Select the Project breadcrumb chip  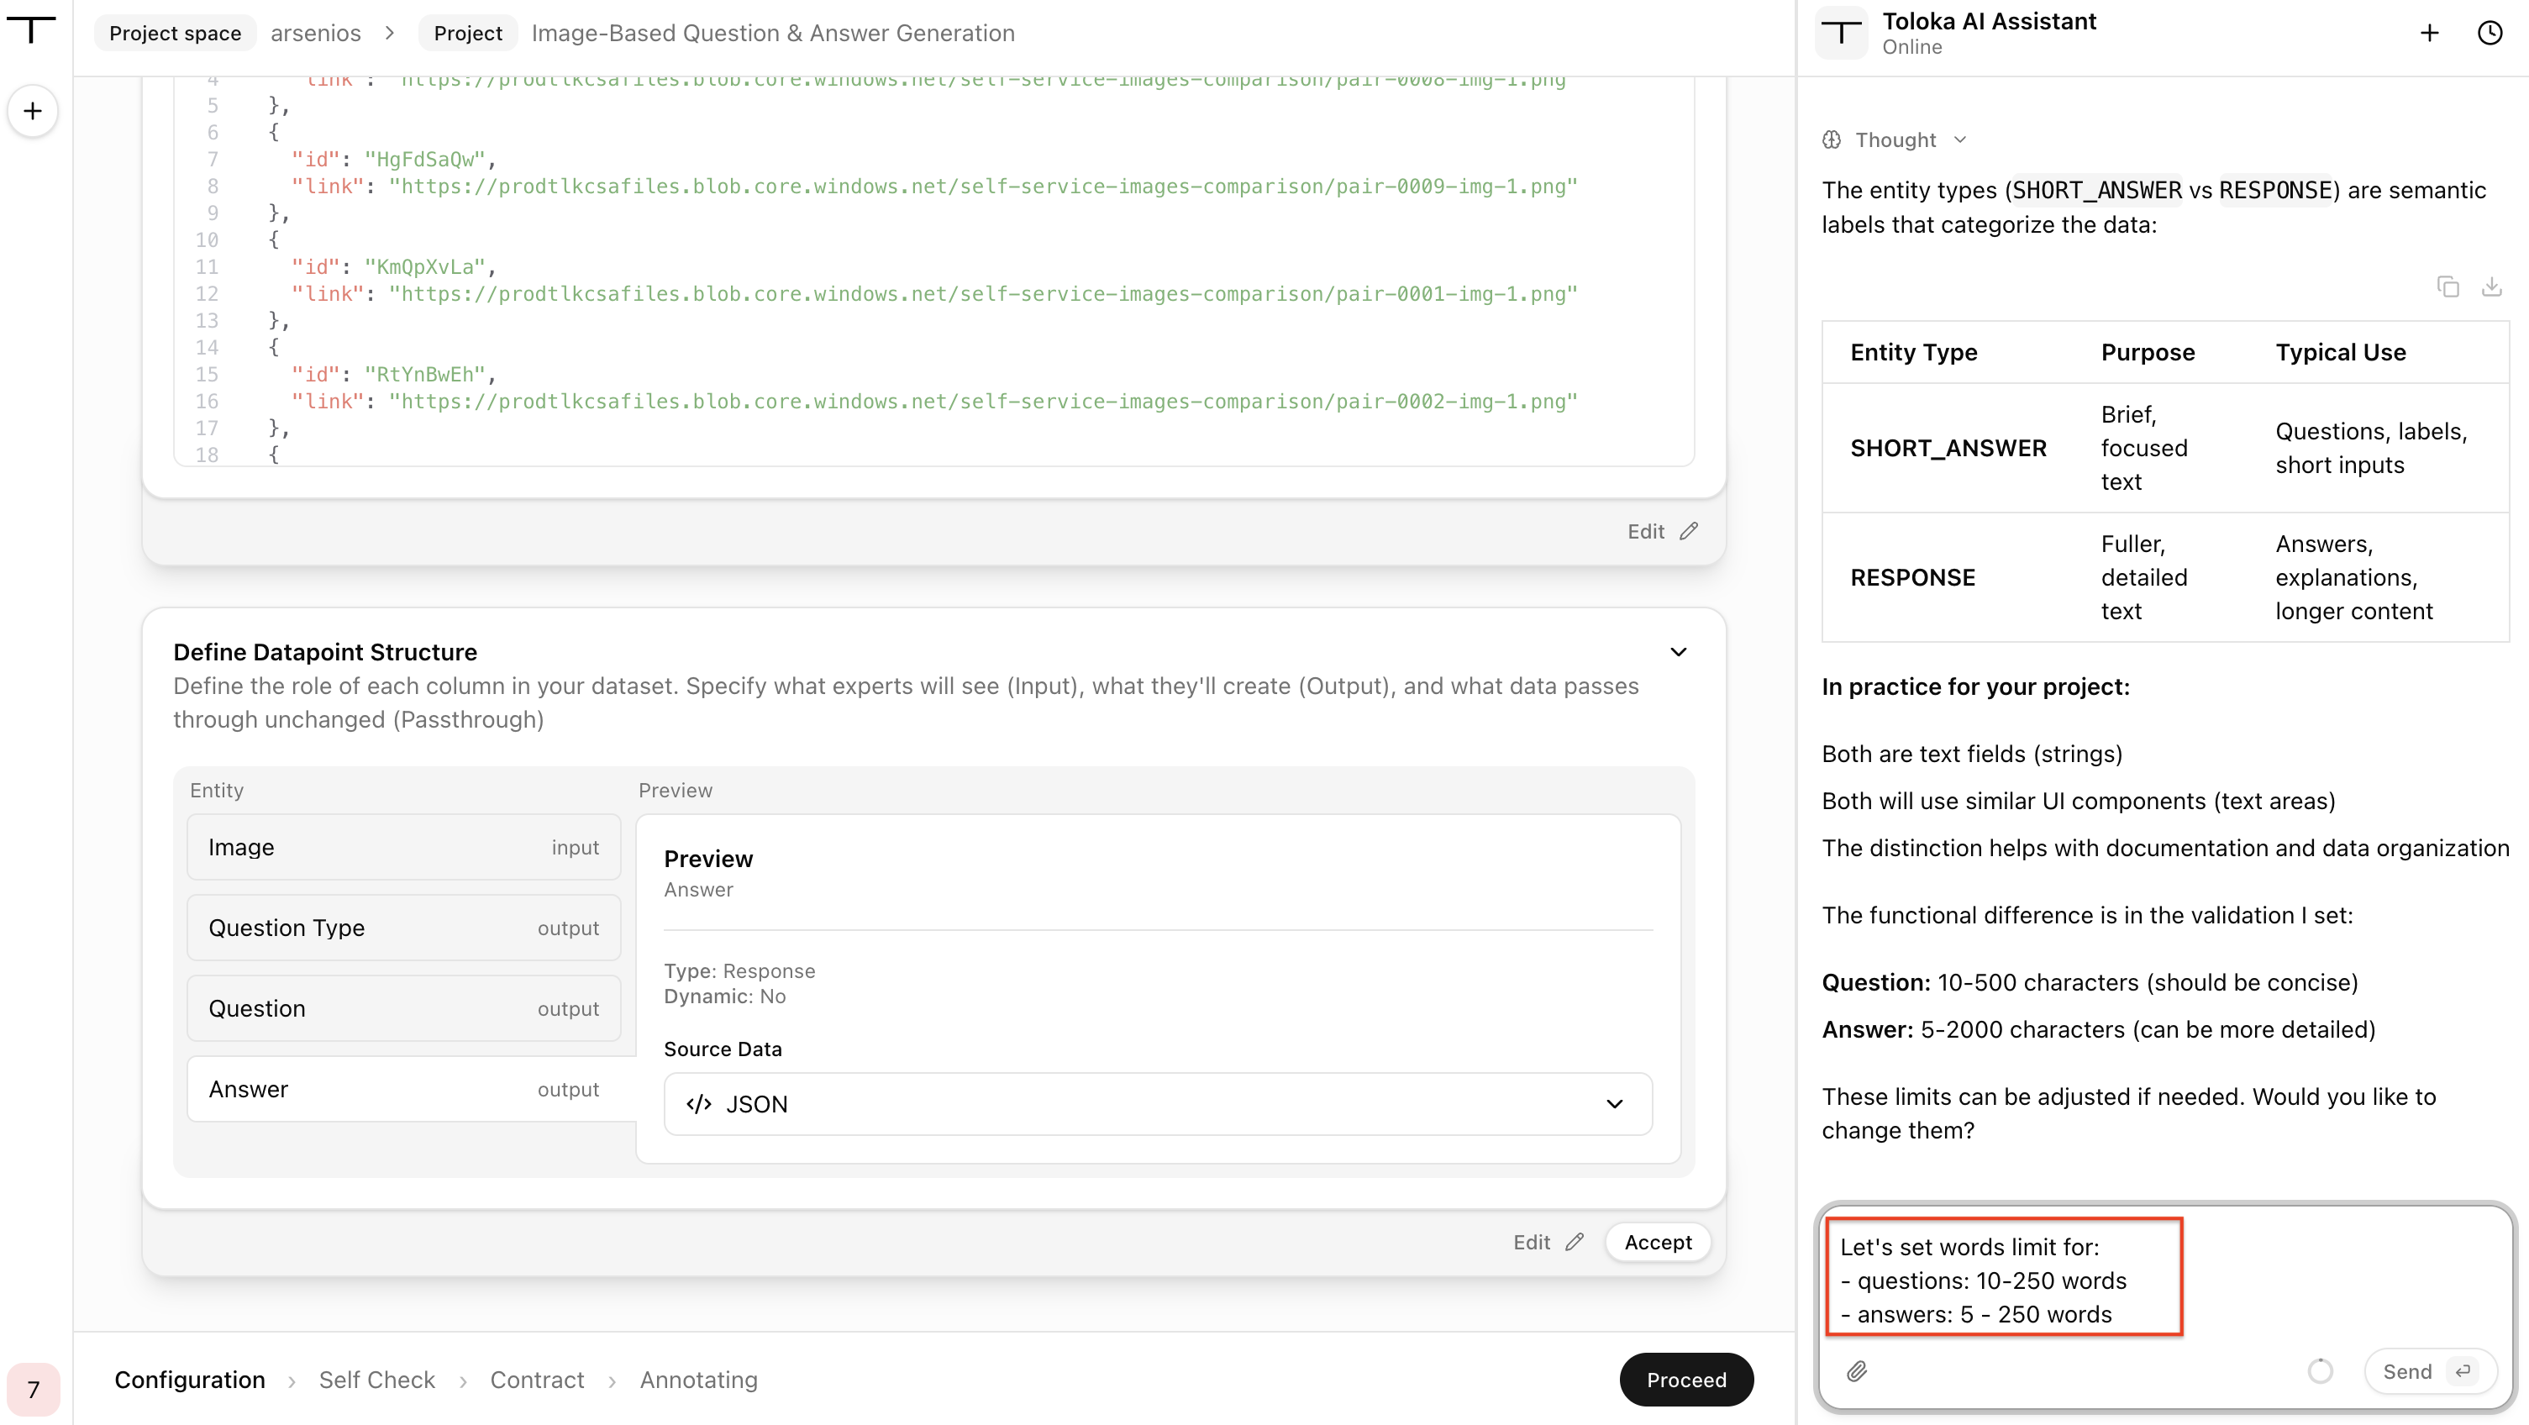pos(467,34)
